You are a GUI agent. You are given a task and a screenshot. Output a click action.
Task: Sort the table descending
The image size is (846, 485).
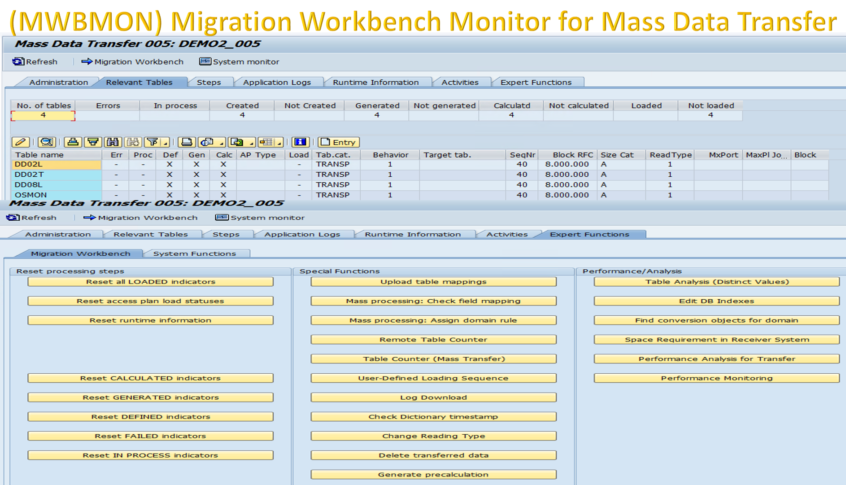tap(94, 142)
